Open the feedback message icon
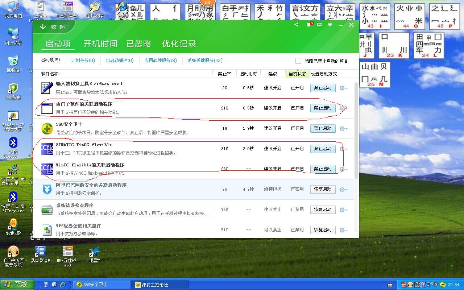 coord(319,25)
